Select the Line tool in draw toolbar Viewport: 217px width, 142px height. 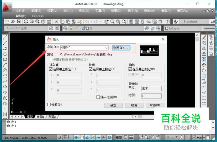click(5, 37)
